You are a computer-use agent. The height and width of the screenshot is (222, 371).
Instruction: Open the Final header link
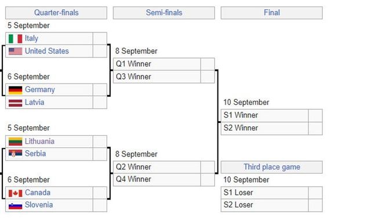click(272, 13)
